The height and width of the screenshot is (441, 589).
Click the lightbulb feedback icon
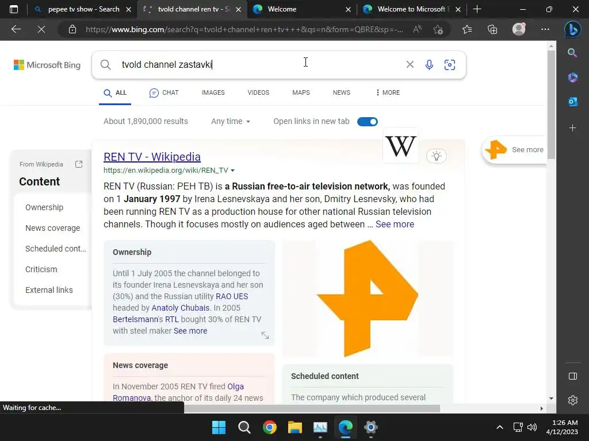[436, 156]
